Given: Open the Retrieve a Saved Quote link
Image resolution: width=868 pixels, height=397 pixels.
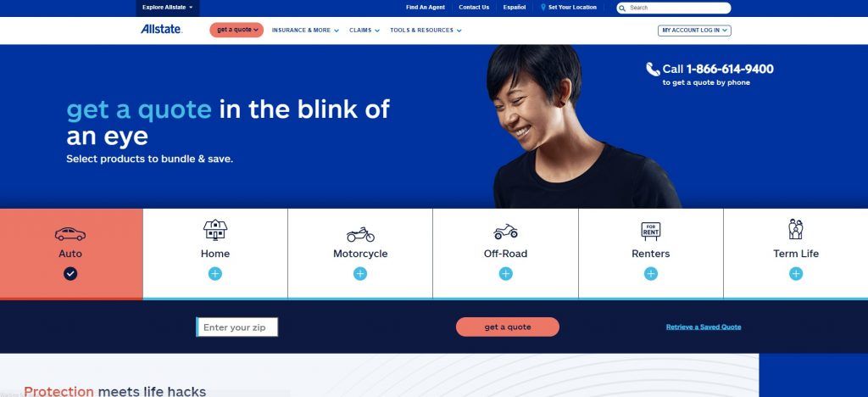Looking at the screenshot, I should 703,327.
